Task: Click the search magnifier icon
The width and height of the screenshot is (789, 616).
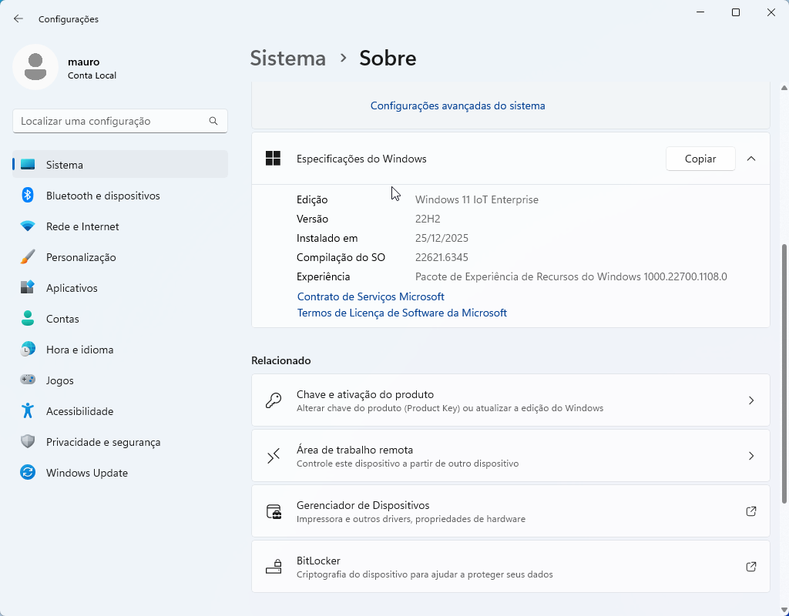Action: coord(213,121)
